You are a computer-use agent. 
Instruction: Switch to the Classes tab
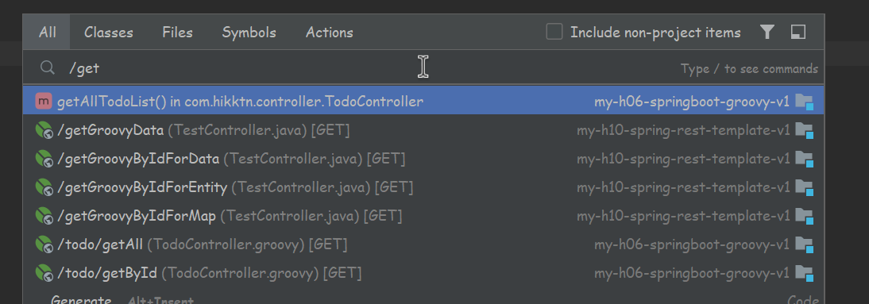(109, 32)
